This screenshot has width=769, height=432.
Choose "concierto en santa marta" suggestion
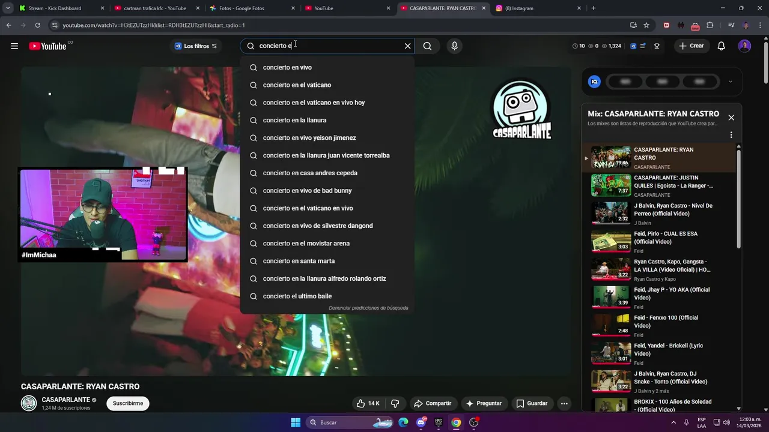pos(327,261)
